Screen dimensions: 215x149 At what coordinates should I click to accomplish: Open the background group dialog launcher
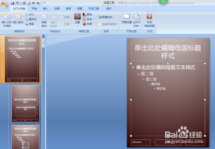click(x=118, y=31)
